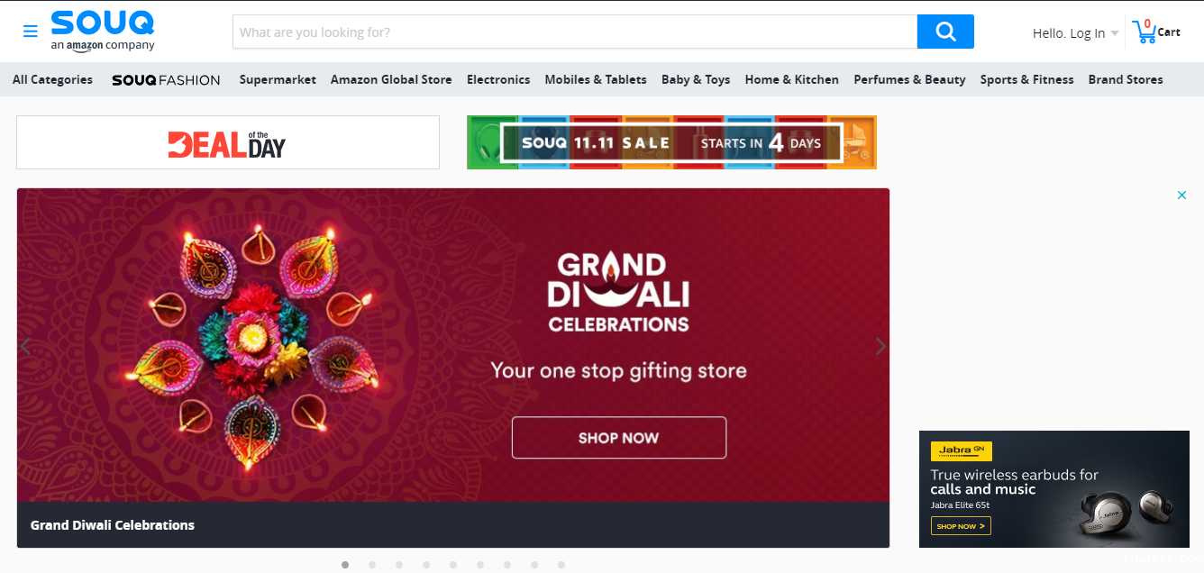Select the last carousel dot indicator
This screenshot has height=573, width=1204.
click(561, 565)
